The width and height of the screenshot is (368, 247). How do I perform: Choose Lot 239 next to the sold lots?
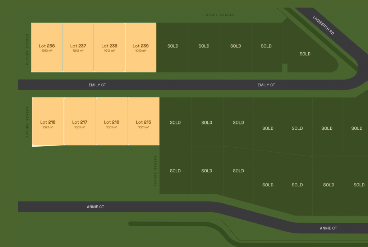pyautogui.click(x=141, y=48)
